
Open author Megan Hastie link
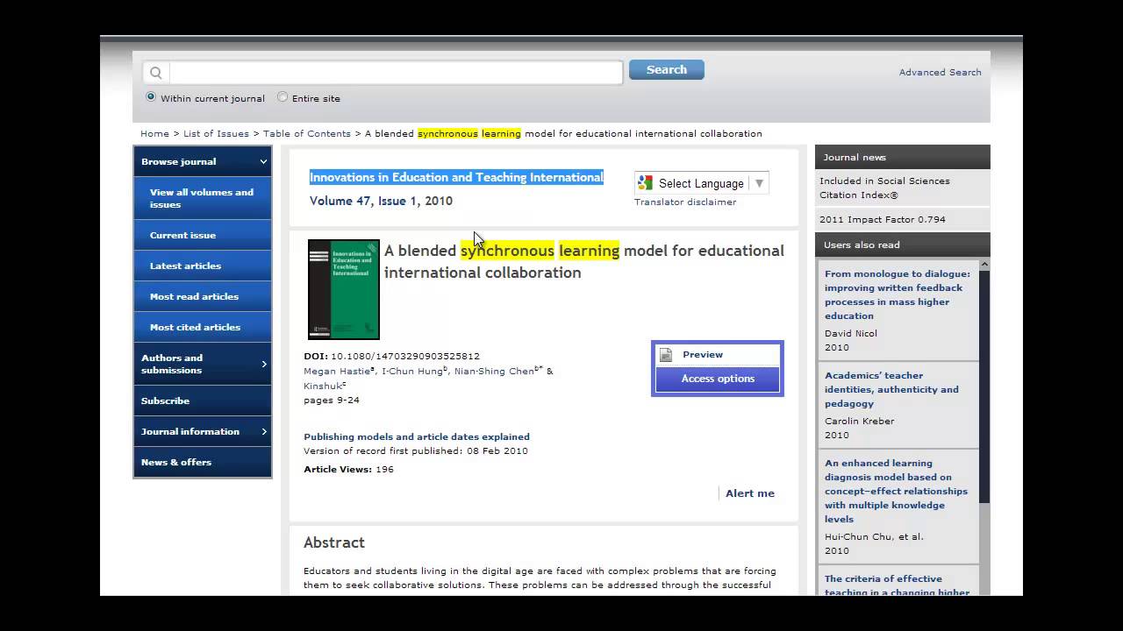pyautogui.click(x=338, y=372)
